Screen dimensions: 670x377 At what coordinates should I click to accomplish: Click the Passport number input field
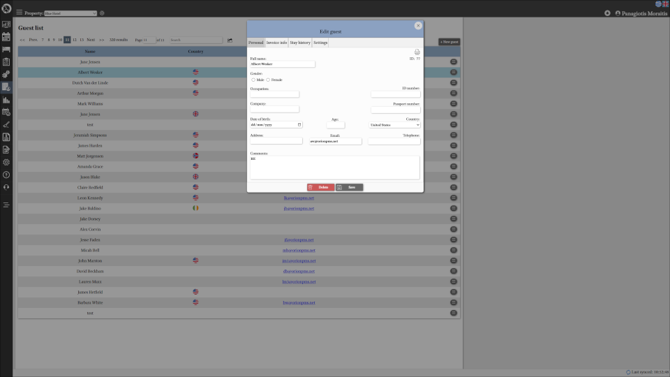[x=395, y=110]
